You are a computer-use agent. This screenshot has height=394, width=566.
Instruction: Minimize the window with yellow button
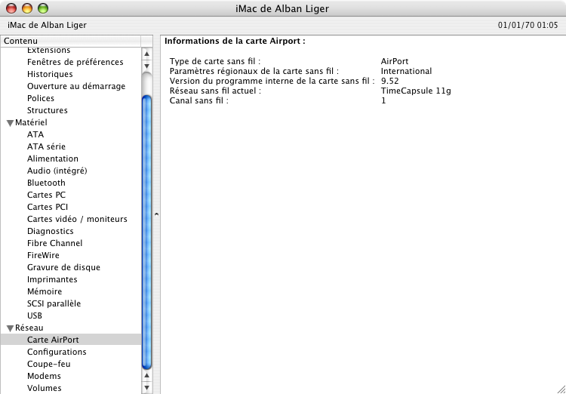27,8
